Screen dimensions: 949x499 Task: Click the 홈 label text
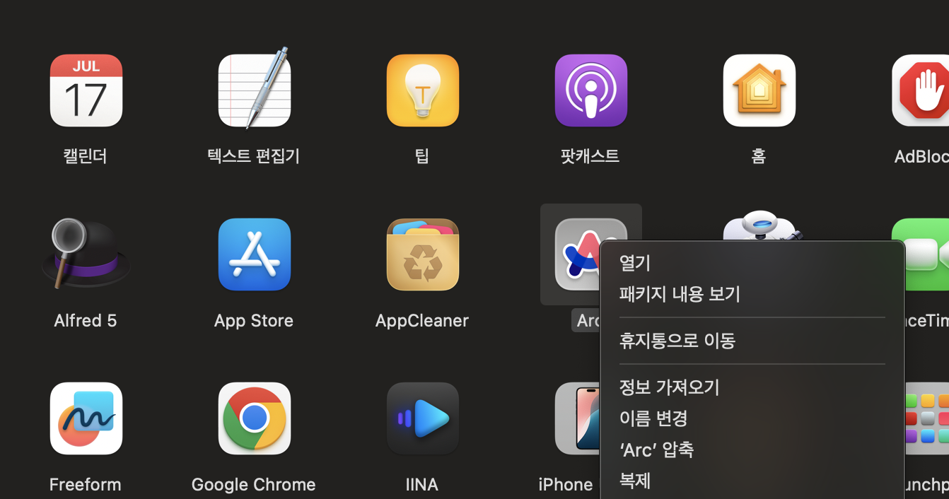pos(759,156)
